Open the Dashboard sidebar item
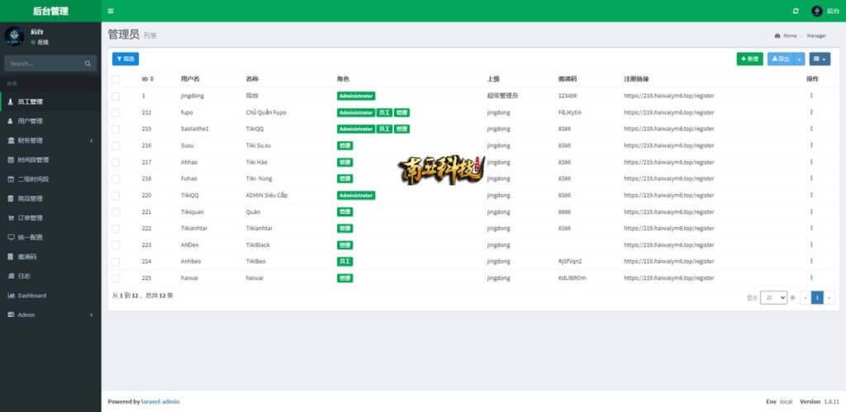 tap(31, 296)
